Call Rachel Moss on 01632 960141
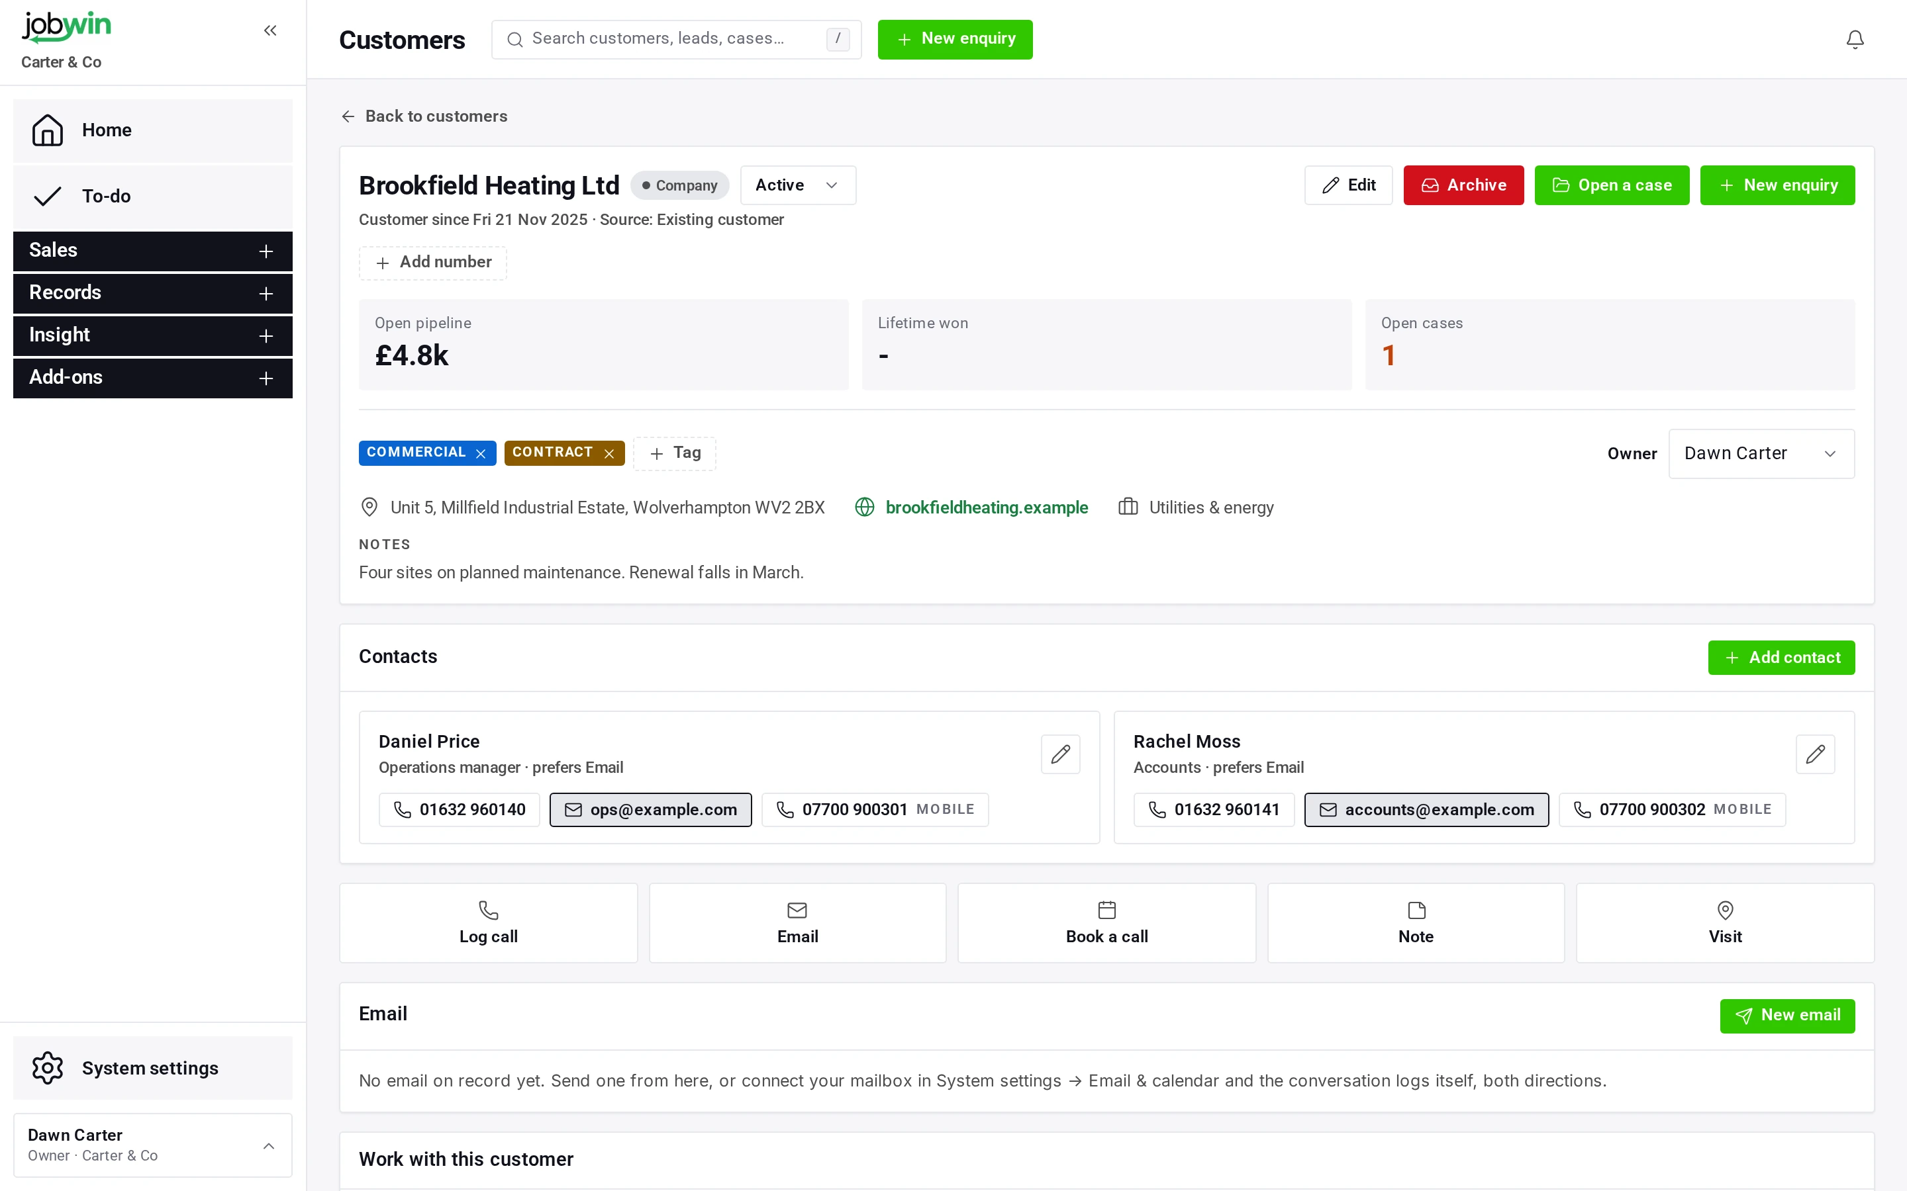The image size is (1907, 1191). click(1214, 810)
